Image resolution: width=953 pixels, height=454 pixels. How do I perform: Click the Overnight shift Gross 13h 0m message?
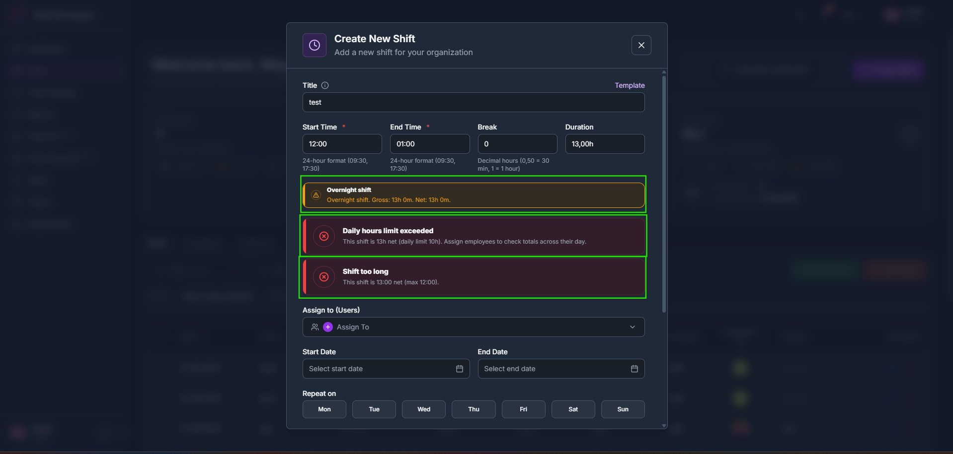coord(389,200)
